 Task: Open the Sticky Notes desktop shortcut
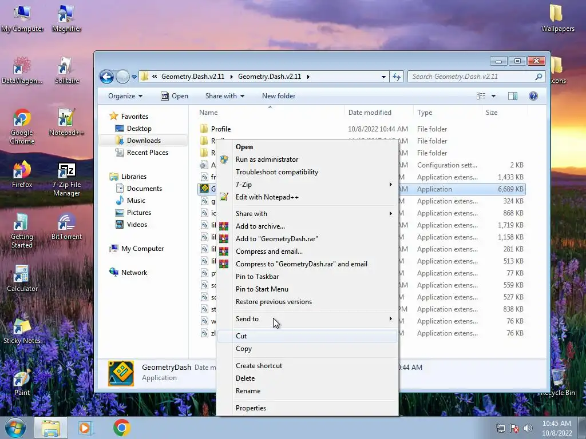click(x=22, y=331)
